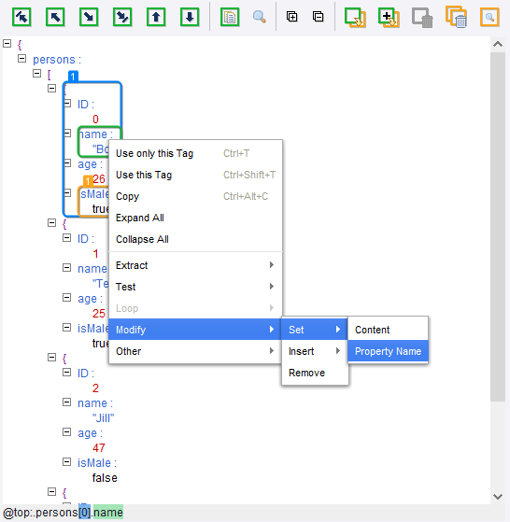Image resolution: width=510 pixels, height=522 pixels.
Task: Collapse the ID node with value 1
Action: pos(67,238)
